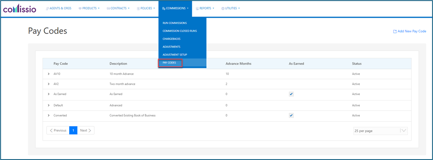Screen dimensions: 433x160
Task: Select page 1 in pagination
Action: click(x=73, y=130)
